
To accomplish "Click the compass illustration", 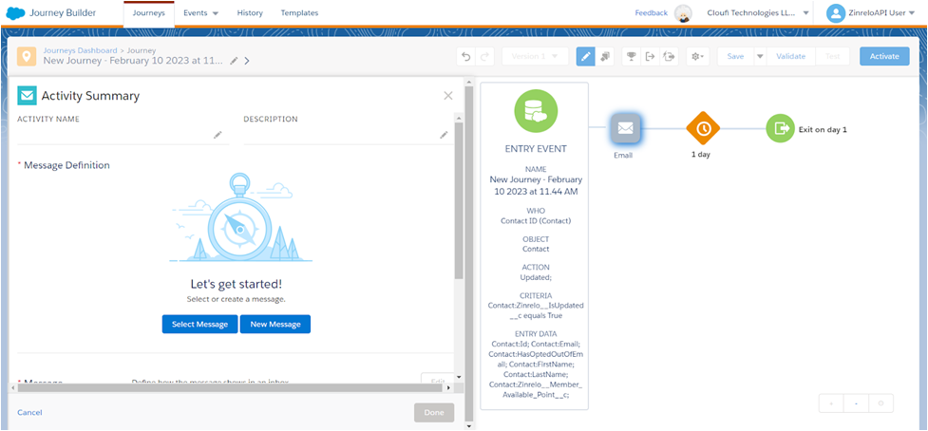I will [239, 218].
